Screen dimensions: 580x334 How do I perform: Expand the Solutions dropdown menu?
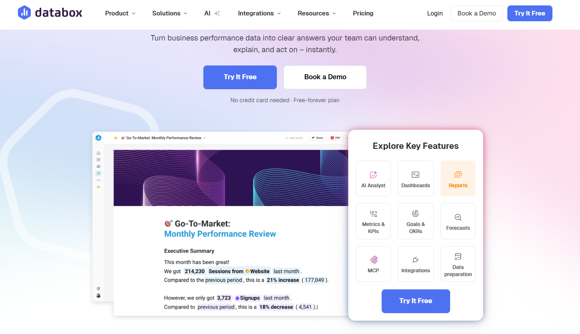point(170,13)
